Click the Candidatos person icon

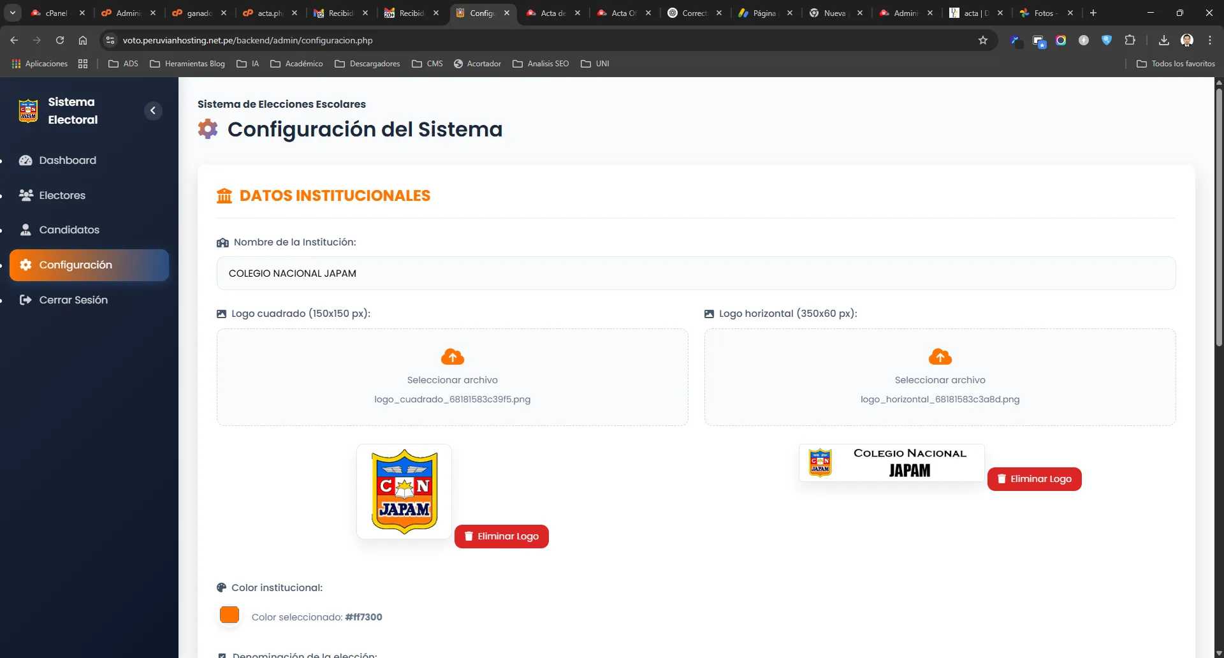[x=25, y=230]
